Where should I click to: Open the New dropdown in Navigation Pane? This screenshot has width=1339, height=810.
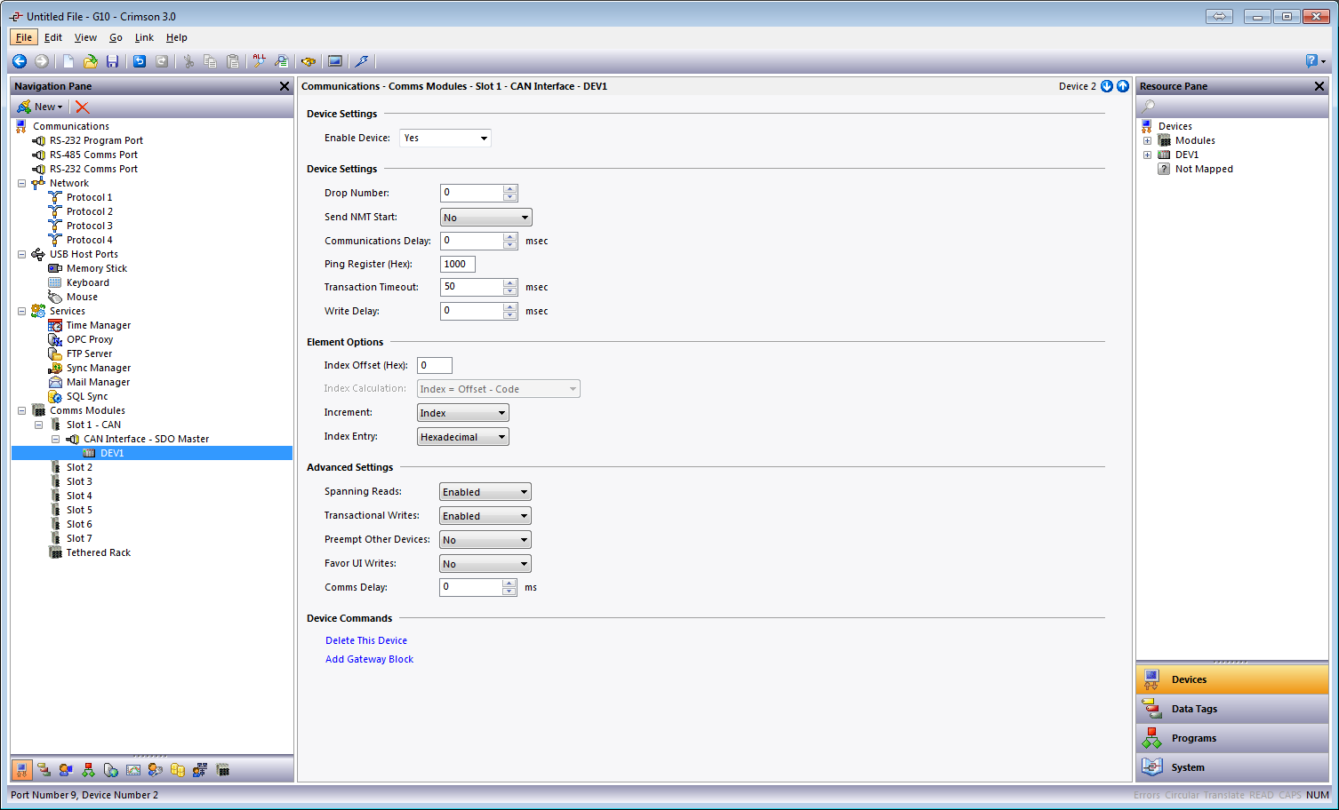click(x=40, y=107)
